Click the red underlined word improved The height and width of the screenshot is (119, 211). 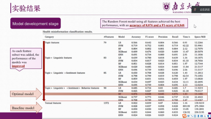coord(18,66)
